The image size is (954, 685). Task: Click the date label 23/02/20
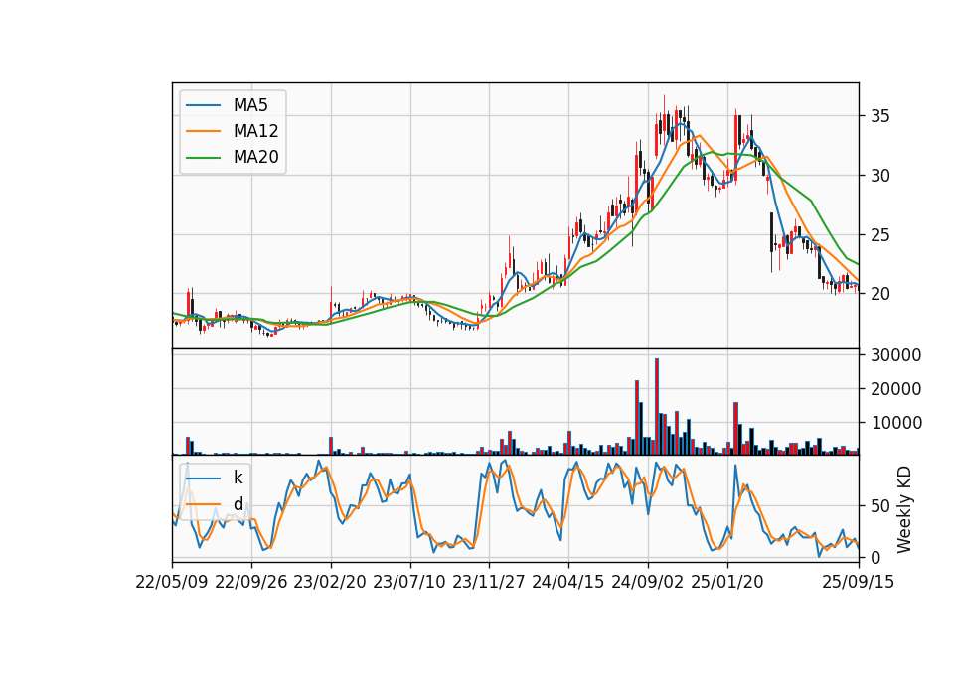click(330, 582)
